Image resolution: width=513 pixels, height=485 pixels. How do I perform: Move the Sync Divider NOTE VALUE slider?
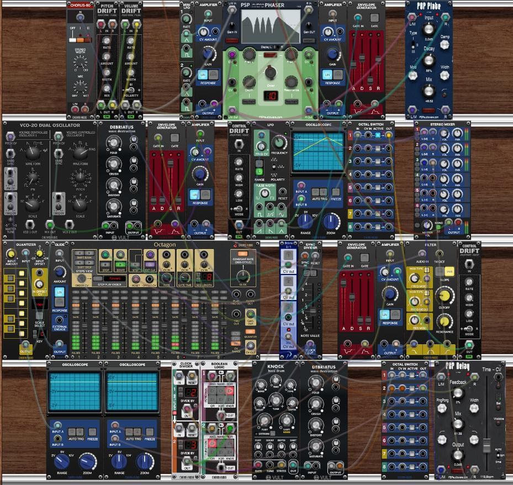[313, 310]
